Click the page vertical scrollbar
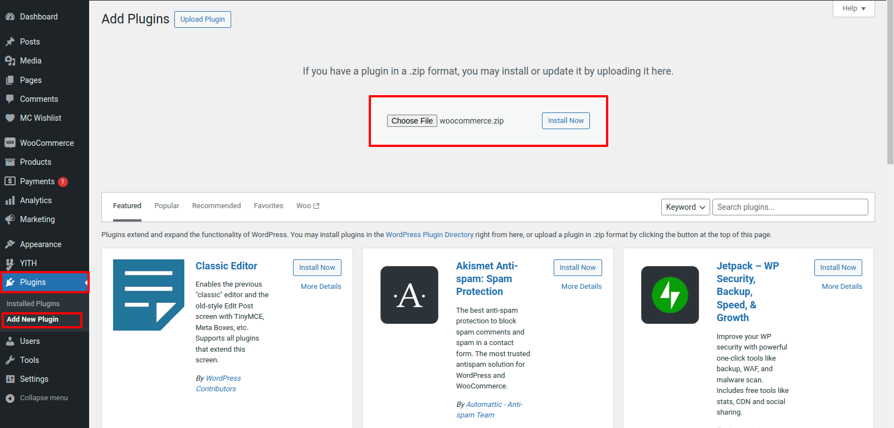Image resolution: width=894 pixels, height=428 pixels. [890, 82]
